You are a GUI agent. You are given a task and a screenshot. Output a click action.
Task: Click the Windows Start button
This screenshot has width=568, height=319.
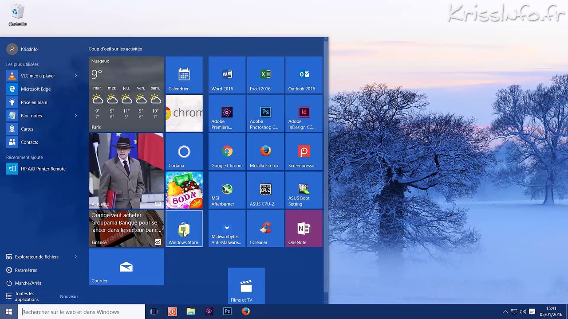point(9,312)
